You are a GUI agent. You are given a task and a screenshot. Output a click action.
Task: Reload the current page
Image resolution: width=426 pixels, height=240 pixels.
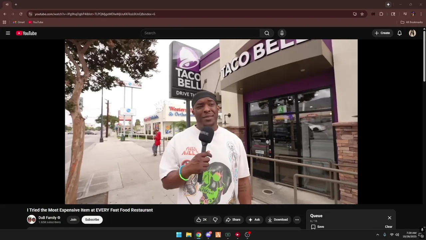point(21,14)
